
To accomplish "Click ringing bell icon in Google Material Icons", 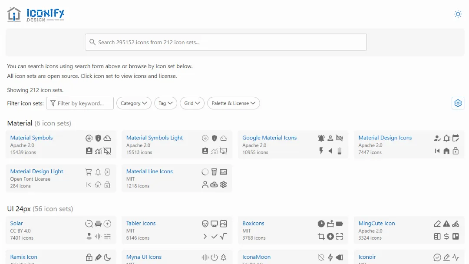I will coord(321,138).
